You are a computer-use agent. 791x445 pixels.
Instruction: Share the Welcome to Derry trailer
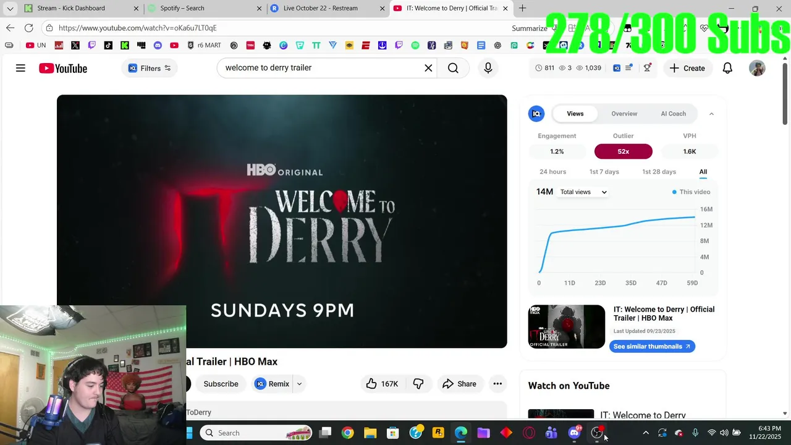pyautogui.click(x=459, y=384)
